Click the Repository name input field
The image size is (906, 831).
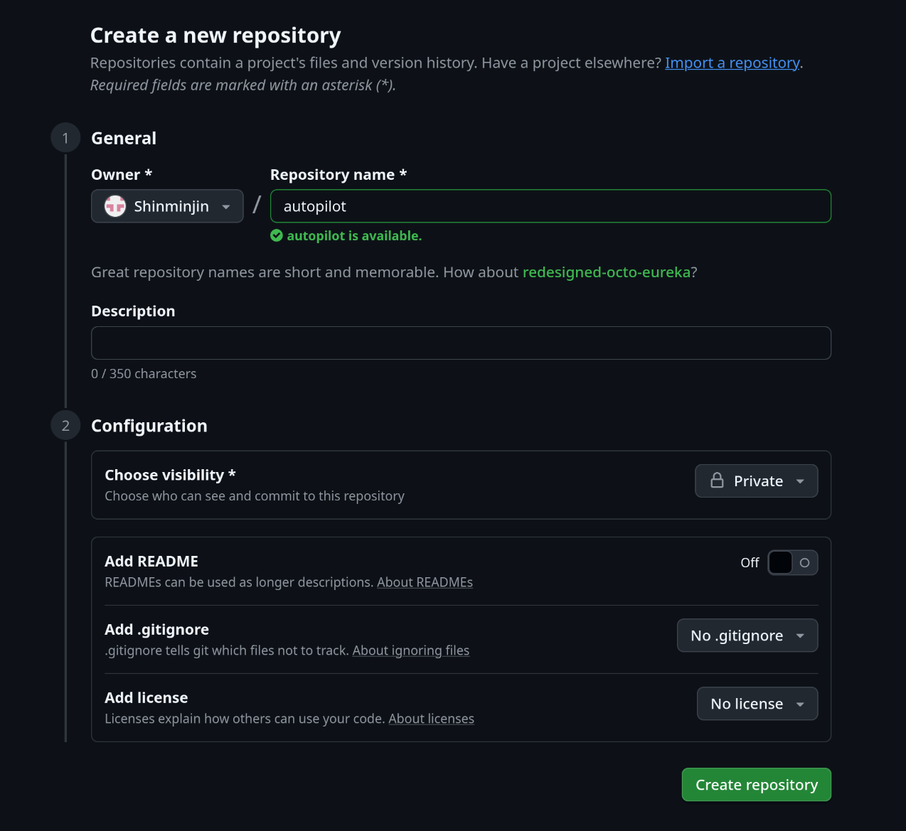click(550, 206)
